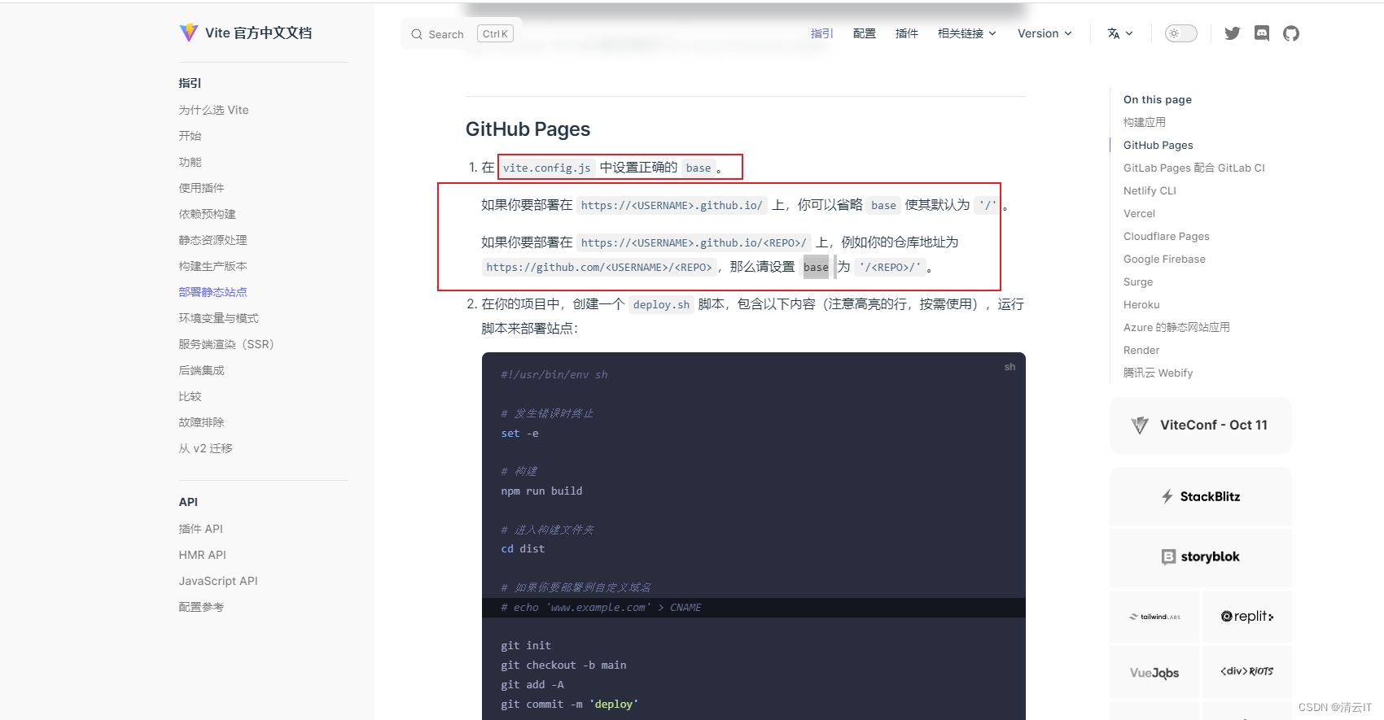1384x720 pixels.
Task: Jump to Render in outline
Action: [x=1141, y=350]
